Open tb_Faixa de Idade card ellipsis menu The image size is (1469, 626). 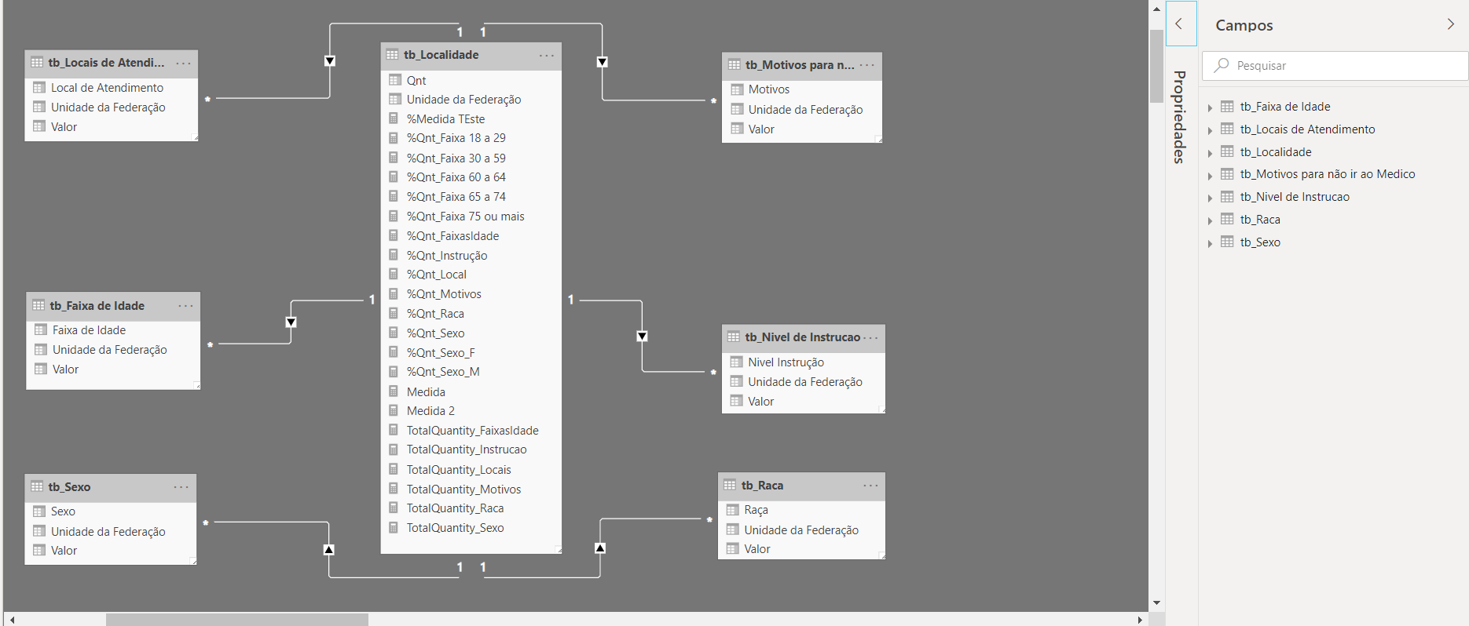point(185,306)
